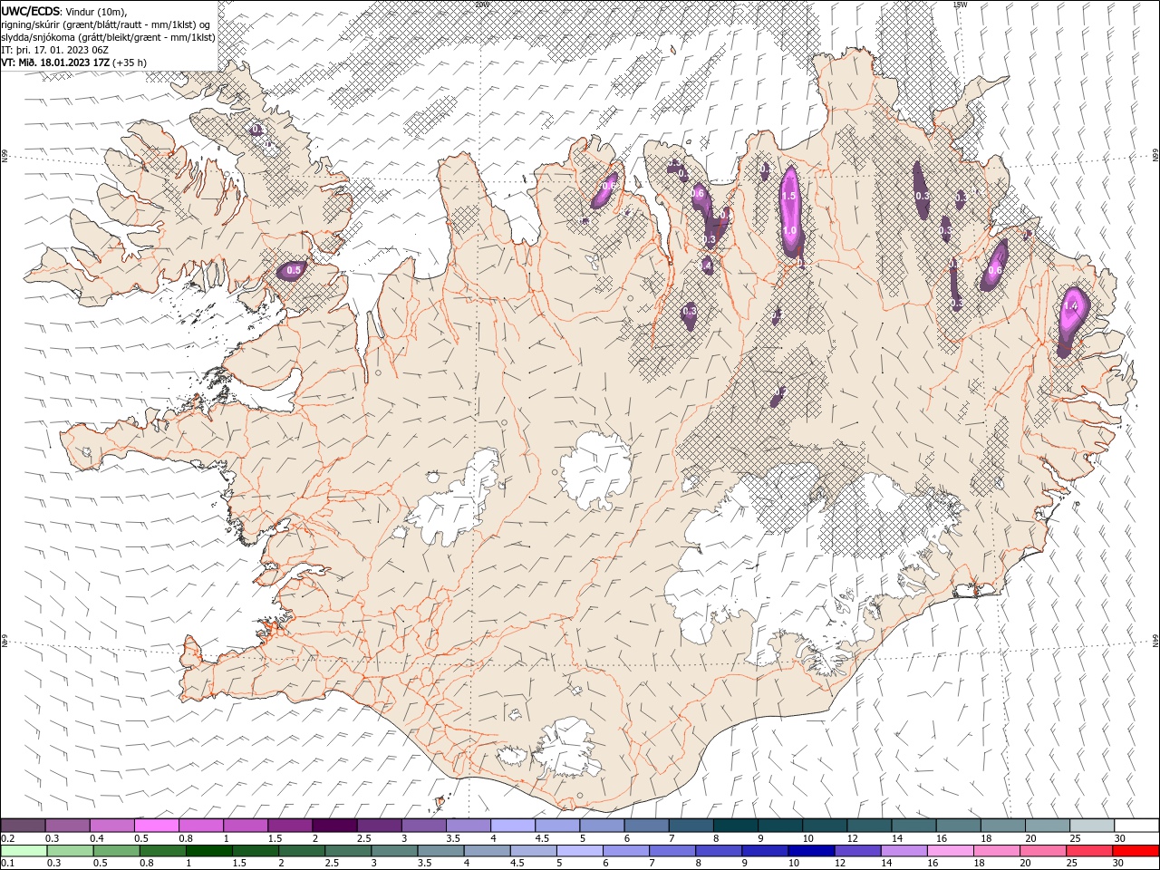Click the bright red rain swatch at 30

coord(1136,851)
